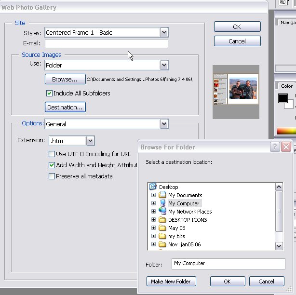Switch to the Navigator panel tab
This screenshot has width=296, height=295.
288,23
